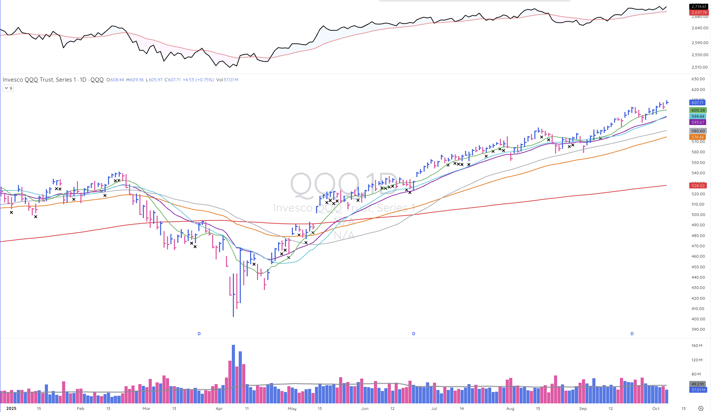This screenshot has height=412, width=711.
Task: Select the purple 593.67 price label
Action: pos(698,122)
